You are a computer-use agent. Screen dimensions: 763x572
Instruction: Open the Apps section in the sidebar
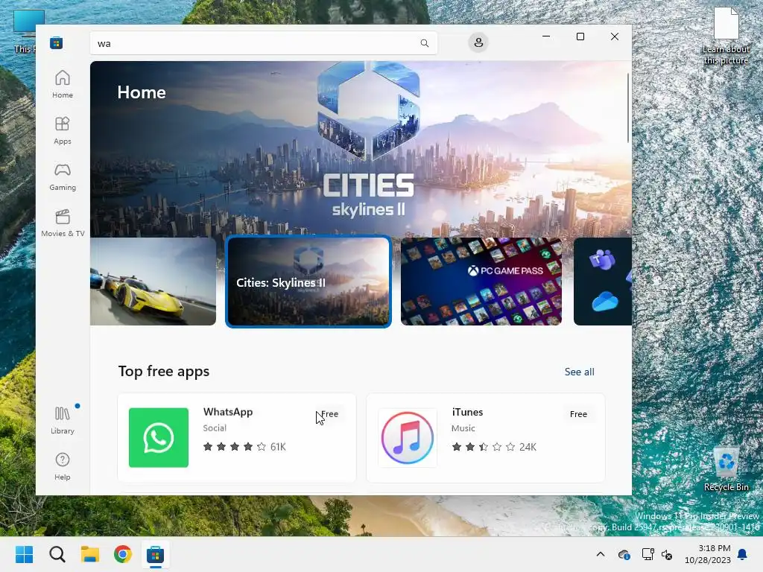click(63, 130)
